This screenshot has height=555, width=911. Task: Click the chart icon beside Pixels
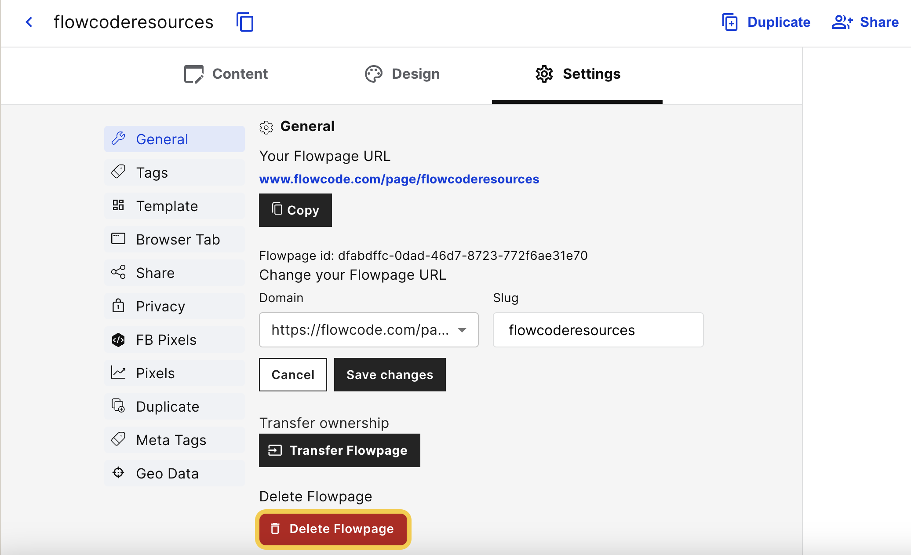[118, 372]
